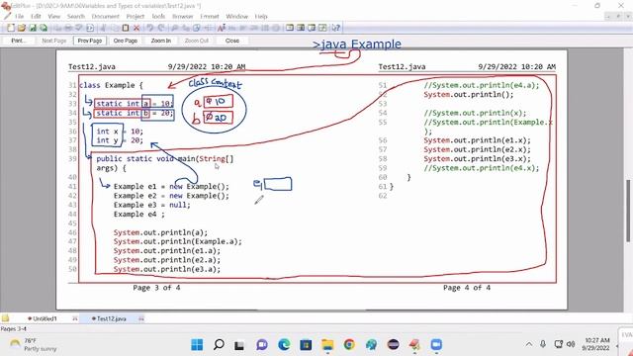This screenshot has height=356, width=633.
Task: Click the 'class Example {' code line
Action: [x=111, y=85]
